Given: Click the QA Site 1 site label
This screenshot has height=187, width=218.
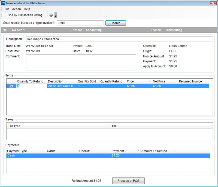Looking at the screenshot, I should [18, 30].
